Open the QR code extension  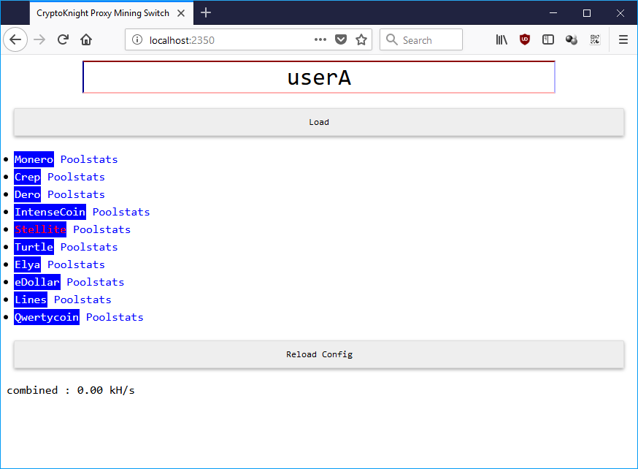[595, 39]
